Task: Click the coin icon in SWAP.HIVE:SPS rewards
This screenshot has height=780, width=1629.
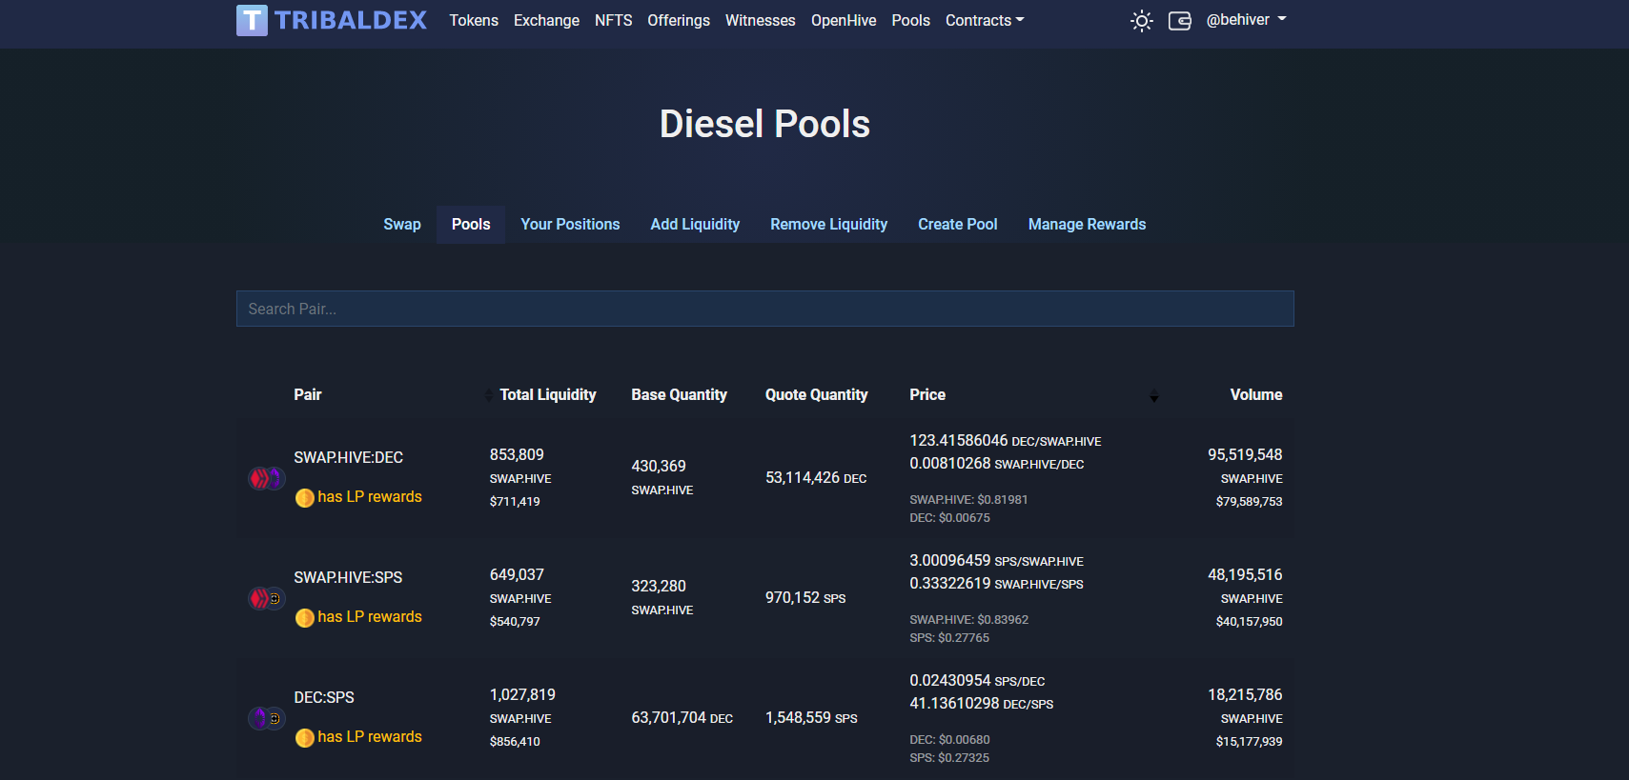Action: point(304,618)
